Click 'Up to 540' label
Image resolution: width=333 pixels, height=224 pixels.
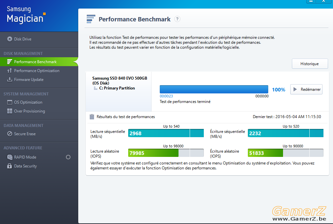[171, 126]
